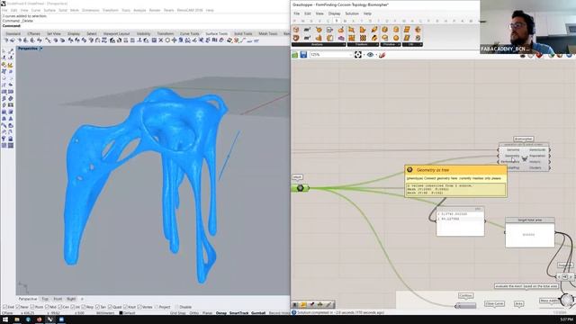
Task: Open Windows Start menu
Action: [5, 319]
